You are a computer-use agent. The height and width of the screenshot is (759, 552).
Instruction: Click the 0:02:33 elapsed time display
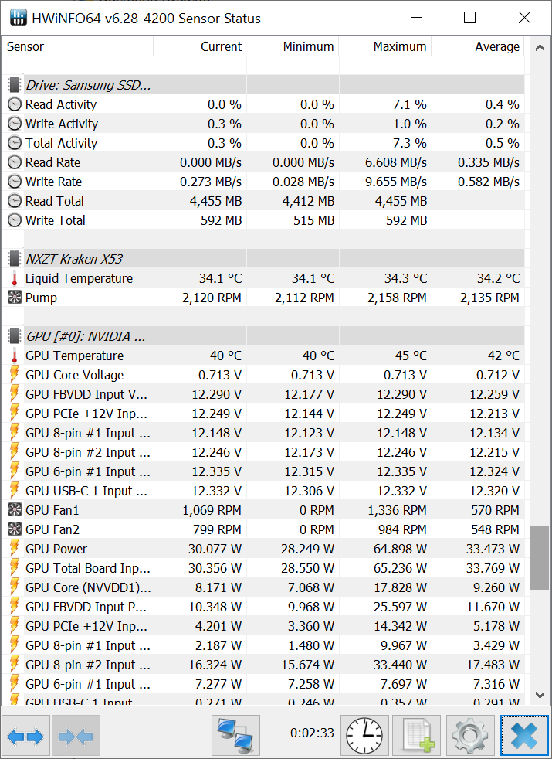coord(312,733)
